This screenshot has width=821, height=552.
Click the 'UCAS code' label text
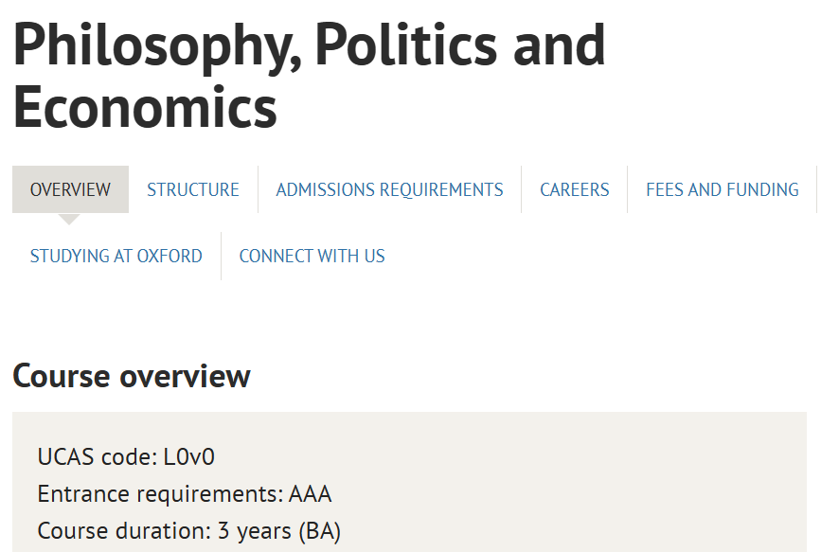pos(91,457)
